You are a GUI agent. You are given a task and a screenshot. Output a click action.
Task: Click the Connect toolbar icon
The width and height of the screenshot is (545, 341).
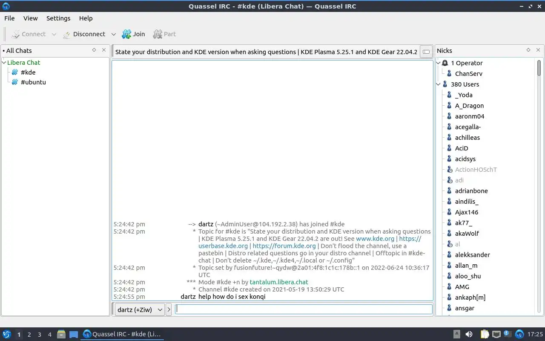tap(16, 34)
